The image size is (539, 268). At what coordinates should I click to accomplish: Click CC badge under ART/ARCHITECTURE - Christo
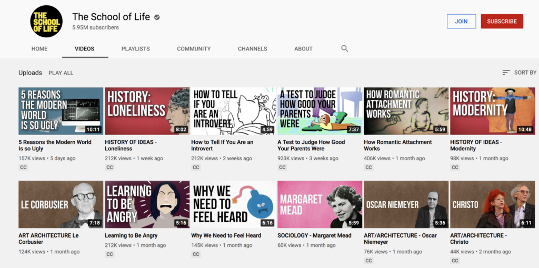coord(455,261)
